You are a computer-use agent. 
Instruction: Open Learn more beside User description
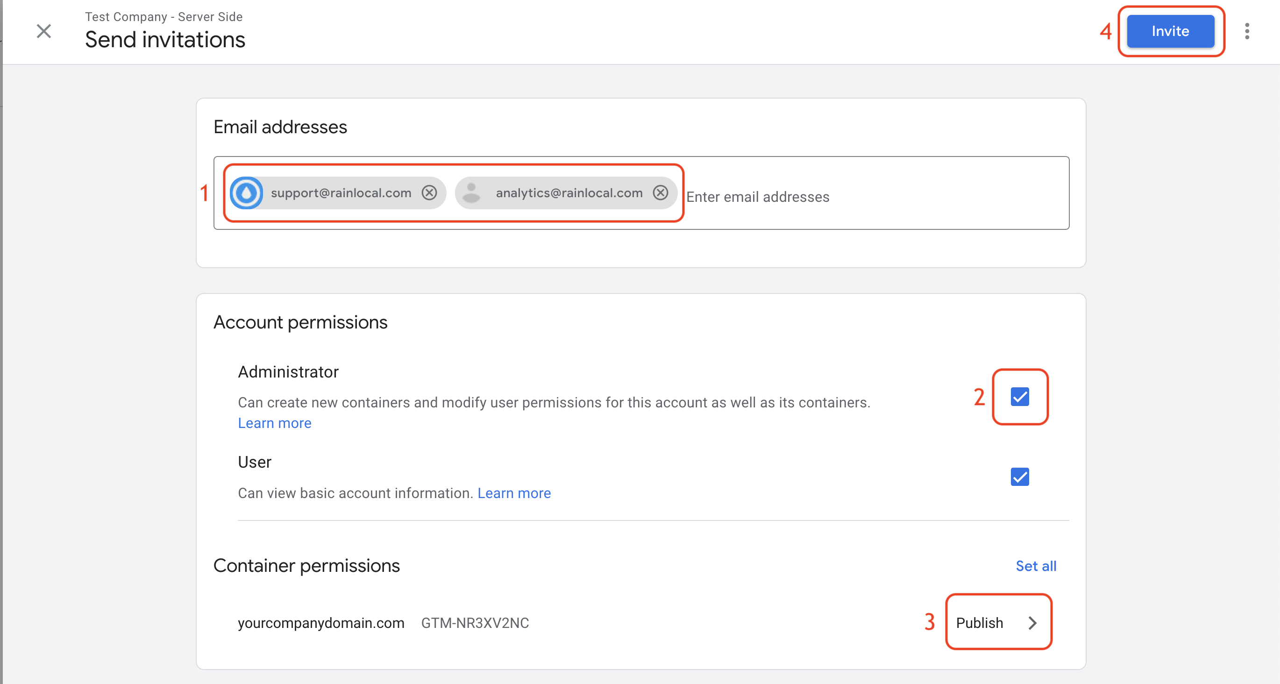pos(514,493)
